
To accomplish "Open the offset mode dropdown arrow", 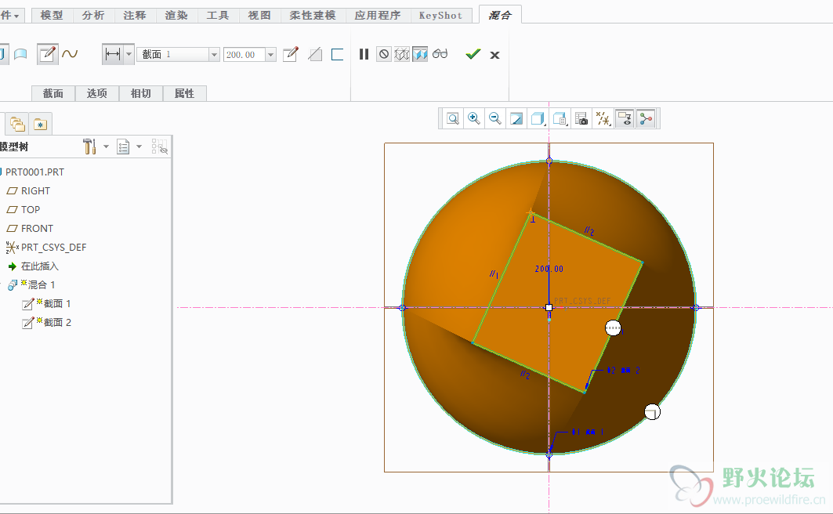I will [129, 54].
